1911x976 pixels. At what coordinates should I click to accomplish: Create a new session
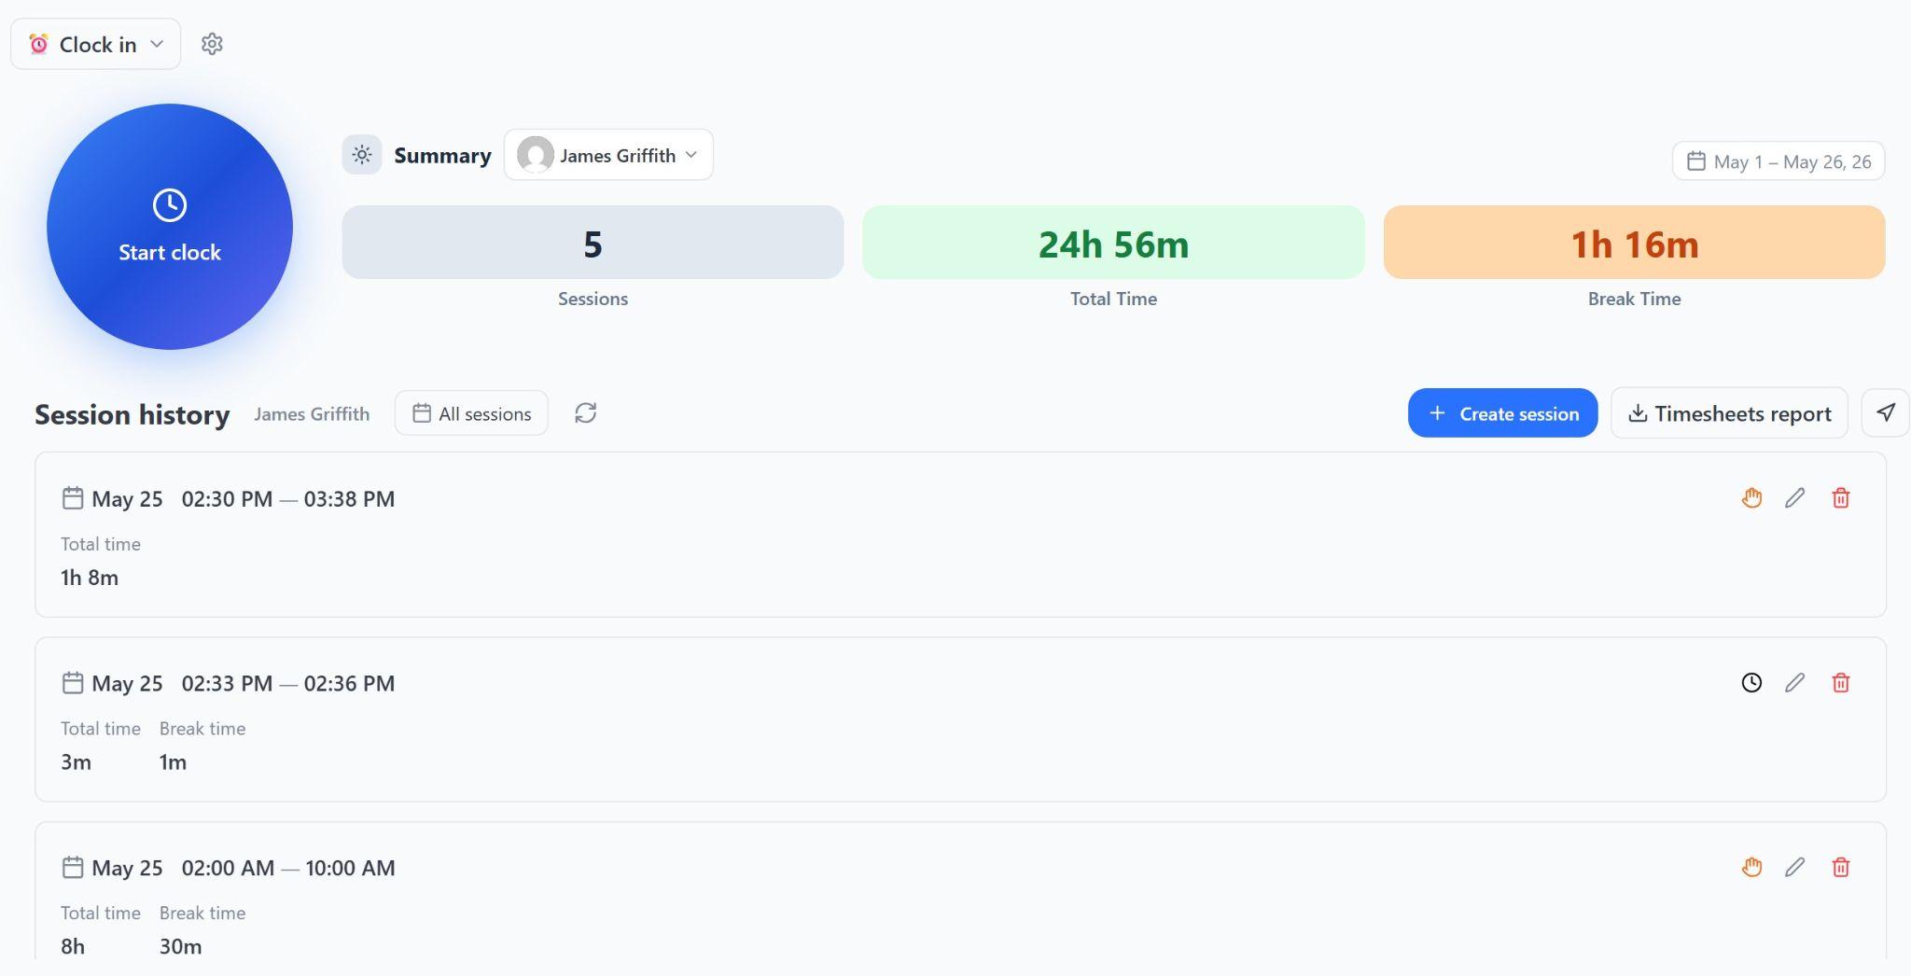coord(1502,413)
